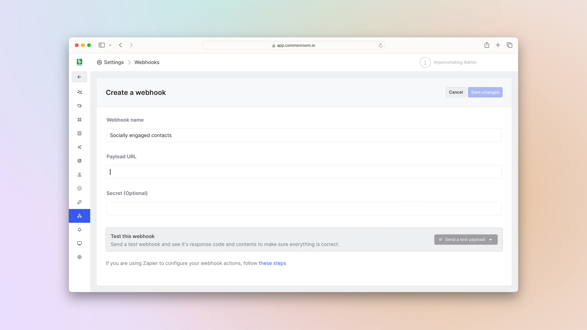The width and height of the screenshot is (587, 330).
Task: Click the info icon beside Impersonating Admin
Action: 425,62
